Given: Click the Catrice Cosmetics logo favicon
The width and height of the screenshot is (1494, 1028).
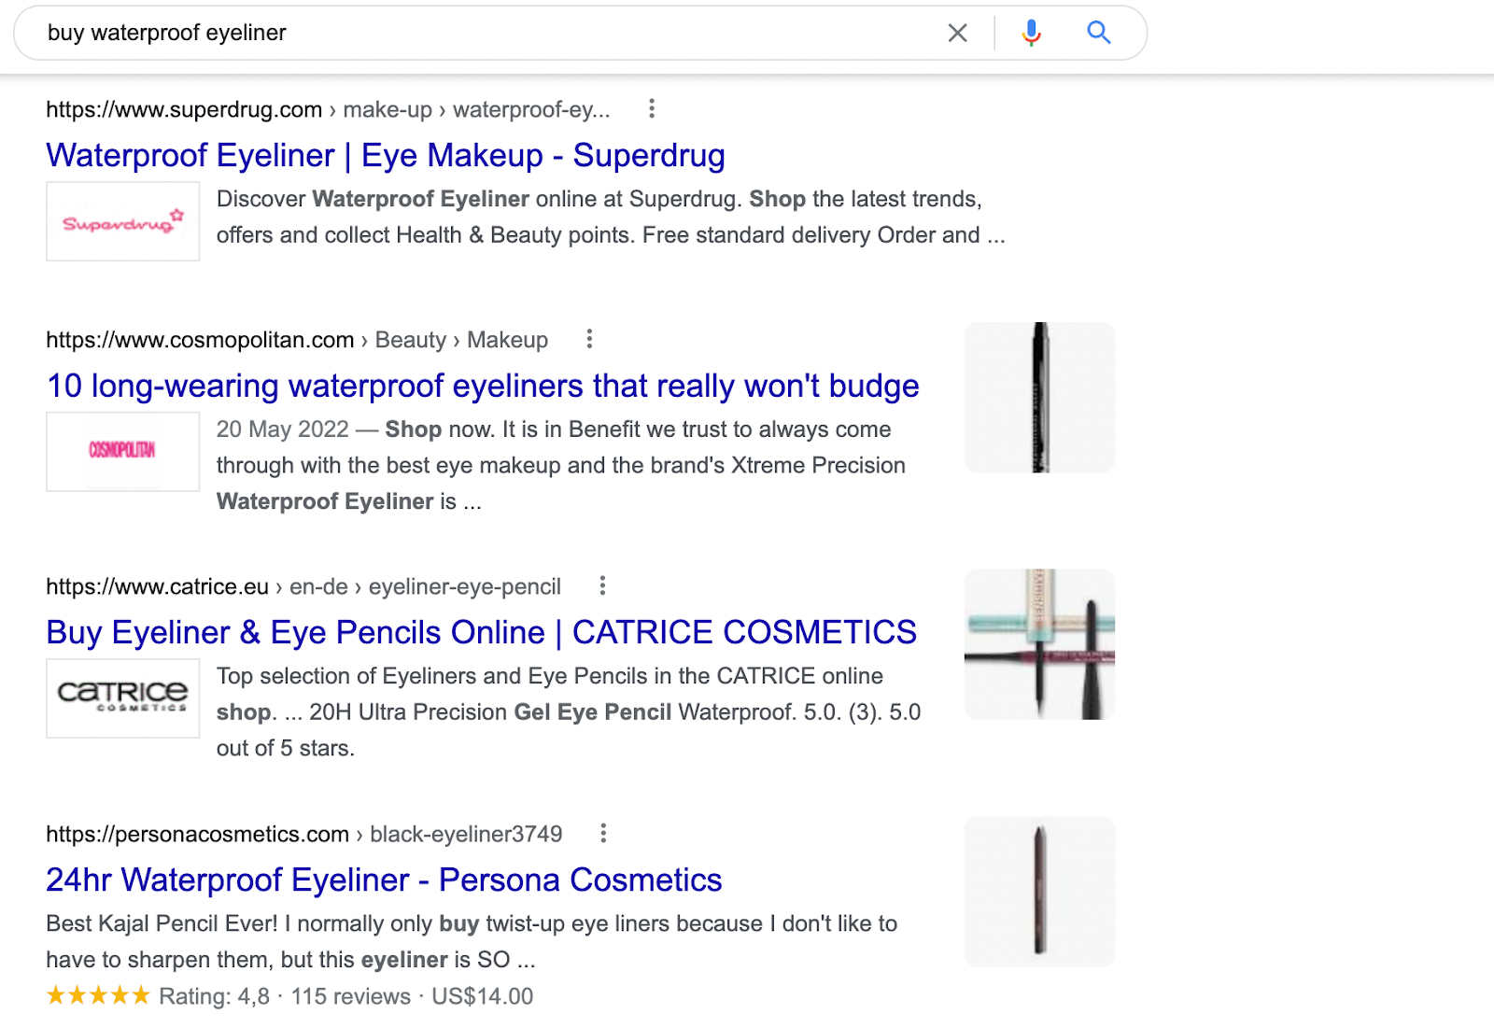Looking at the screenshot, I should [x=123, y=698].
